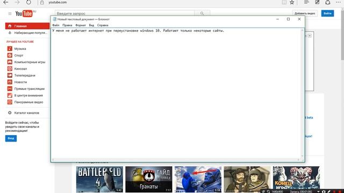Open the Правка menu in Notepad
Screen dimensions: 344x193
67,25
